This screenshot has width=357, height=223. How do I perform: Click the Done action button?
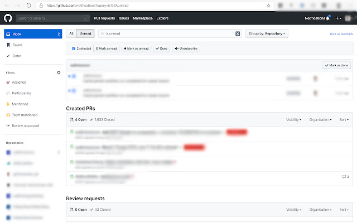[x=161, y=49]
